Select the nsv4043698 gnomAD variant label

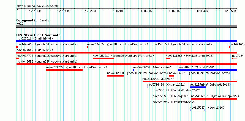[x=47, y=61]
